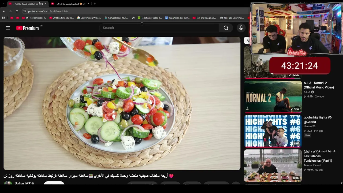Open the '20 FREE Smooth Tra...' bookmark
This screenshot has width=343, height=193.
click(x=61, y=18)
